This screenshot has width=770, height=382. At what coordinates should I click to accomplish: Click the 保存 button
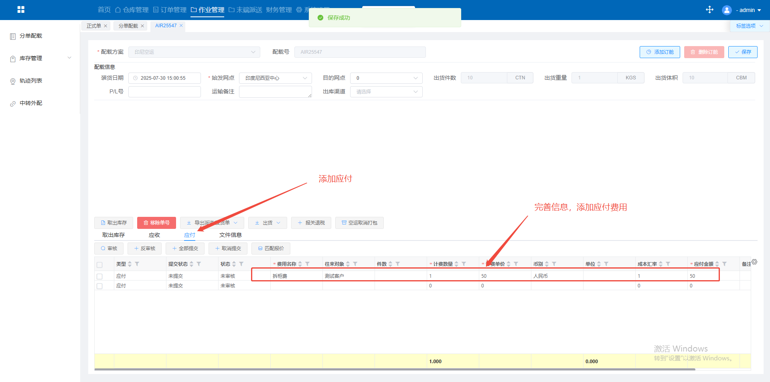(742, 52)
